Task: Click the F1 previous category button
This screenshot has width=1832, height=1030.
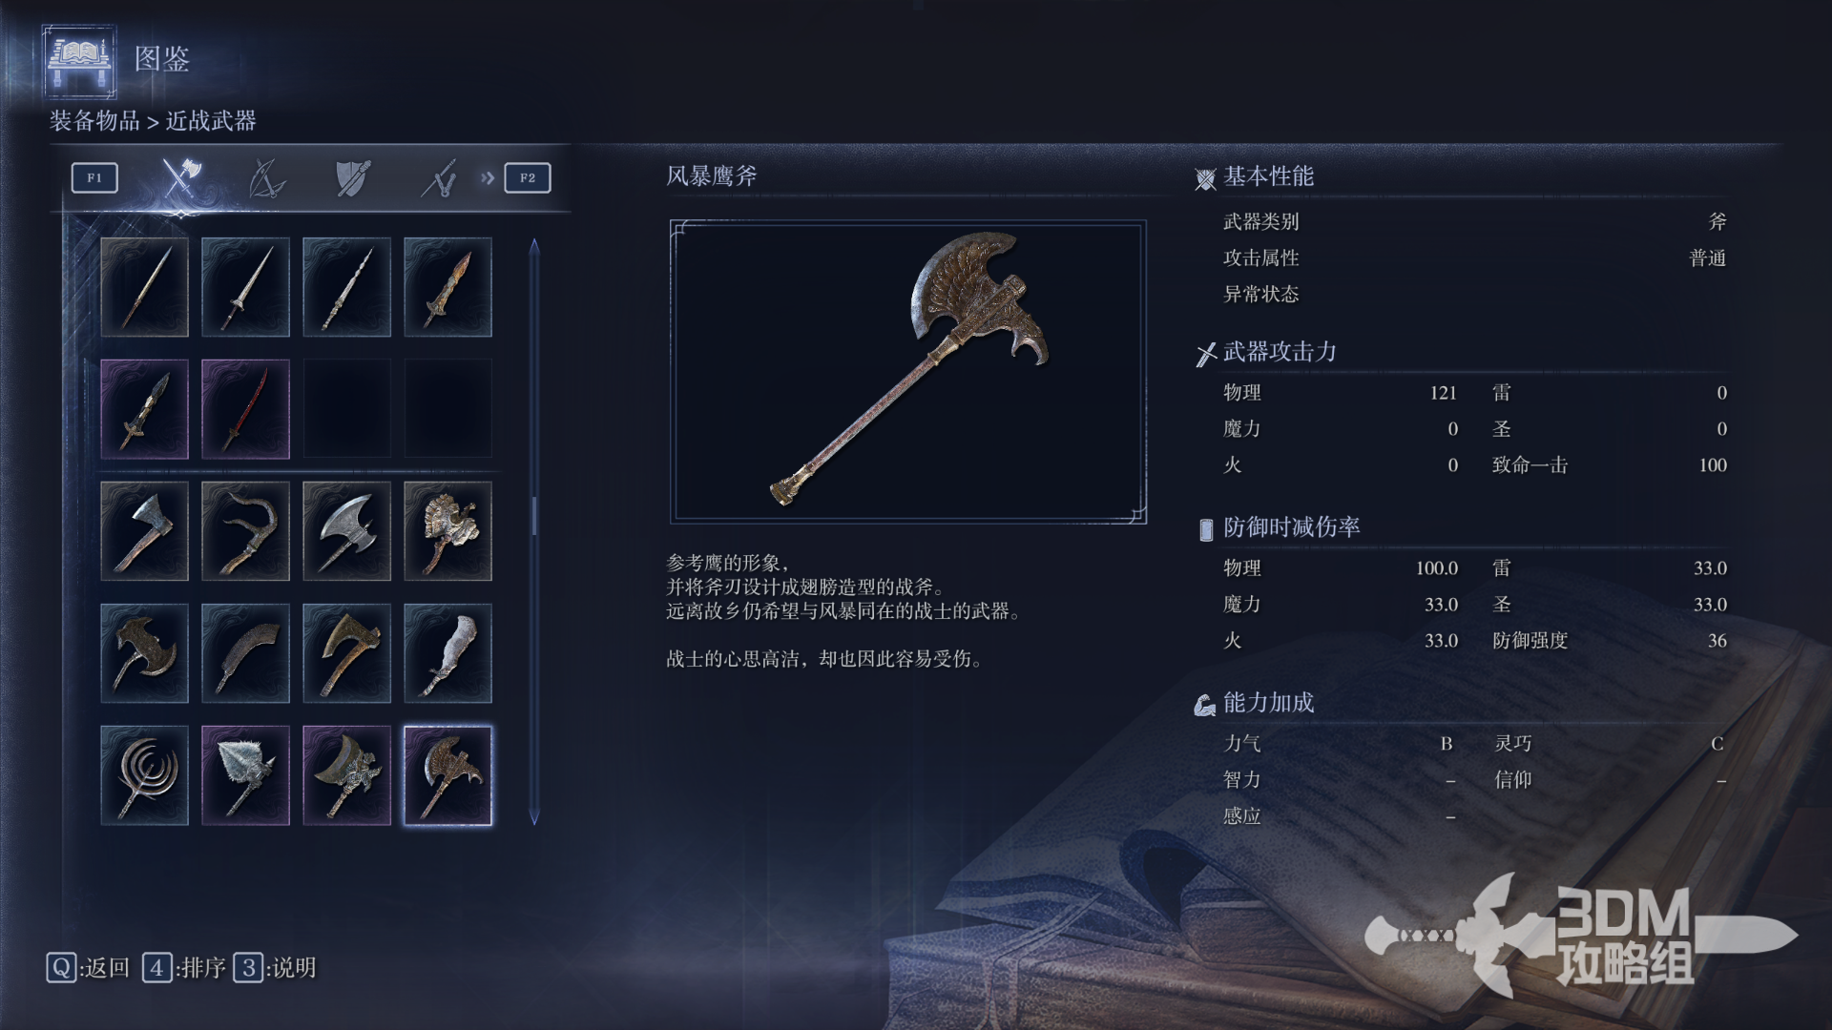Action: [x=94, y=177]
